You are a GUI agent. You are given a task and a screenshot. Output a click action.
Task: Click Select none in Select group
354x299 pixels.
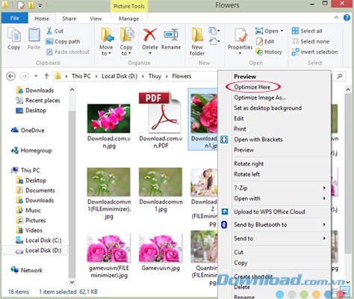[x=311, y=41]
